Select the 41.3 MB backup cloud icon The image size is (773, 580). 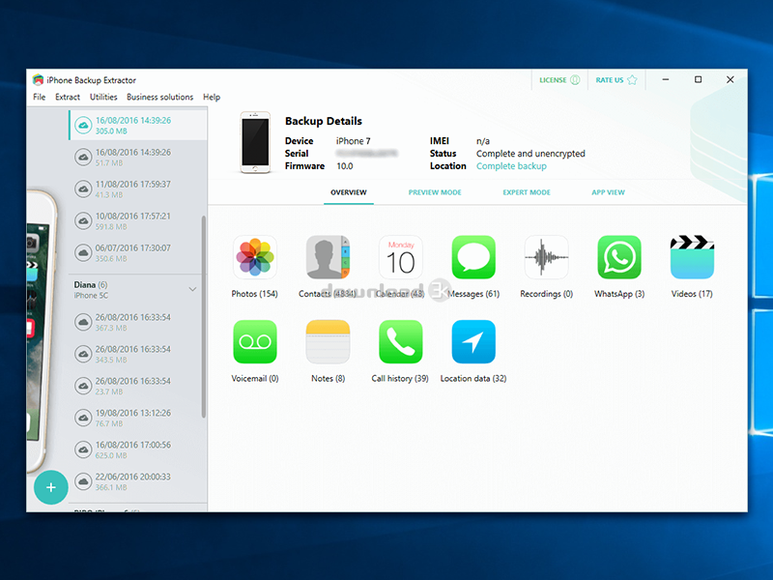(83, 189)
